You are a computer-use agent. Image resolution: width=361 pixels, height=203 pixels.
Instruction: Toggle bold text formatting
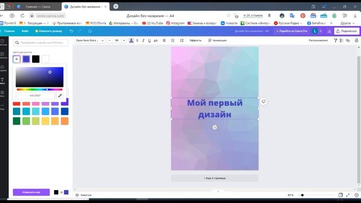click(137, 41)
